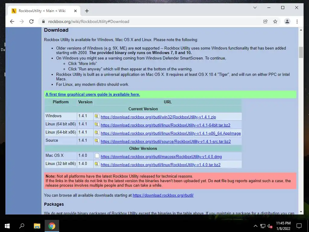
Task: Click the 1.4.1 version cell for Windows
Action: pos(85,116)
